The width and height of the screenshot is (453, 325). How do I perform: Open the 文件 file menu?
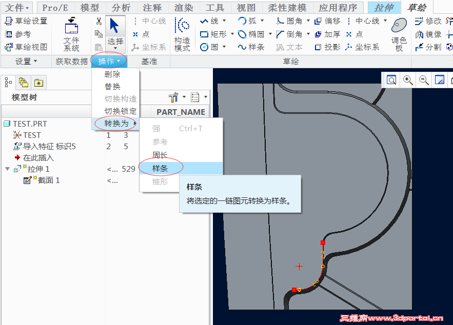17,8
